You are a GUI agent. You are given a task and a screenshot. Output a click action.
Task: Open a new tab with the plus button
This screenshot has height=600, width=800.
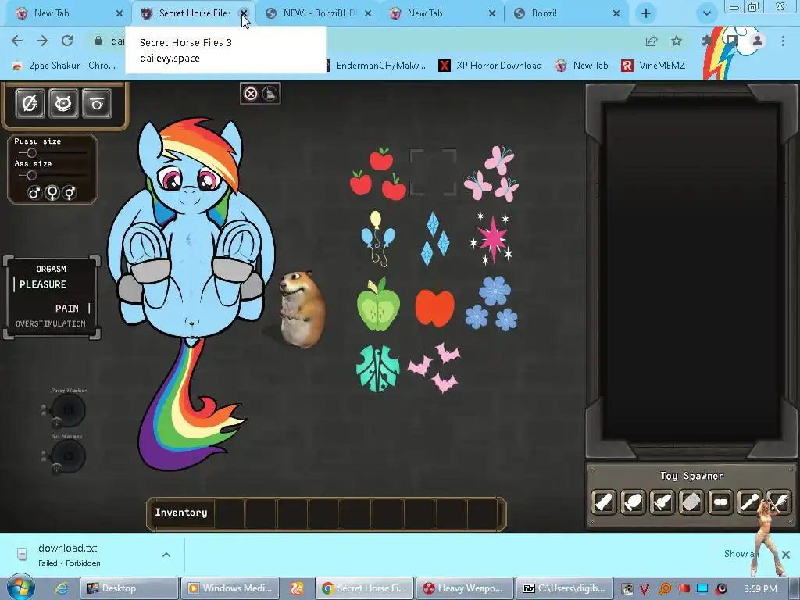click(x=646, y=13)
